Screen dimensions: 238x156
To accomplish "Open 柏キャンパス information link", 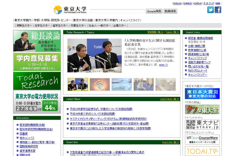I will pyautogui.click(x=27, y=138).
